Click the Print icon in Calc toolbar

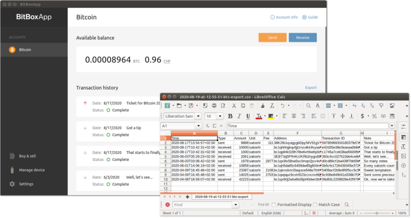[214, 106]
